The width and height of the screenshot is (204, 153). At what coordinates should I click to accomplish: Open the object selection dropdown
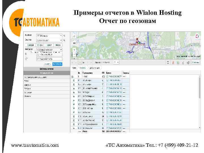click(49, 40)
